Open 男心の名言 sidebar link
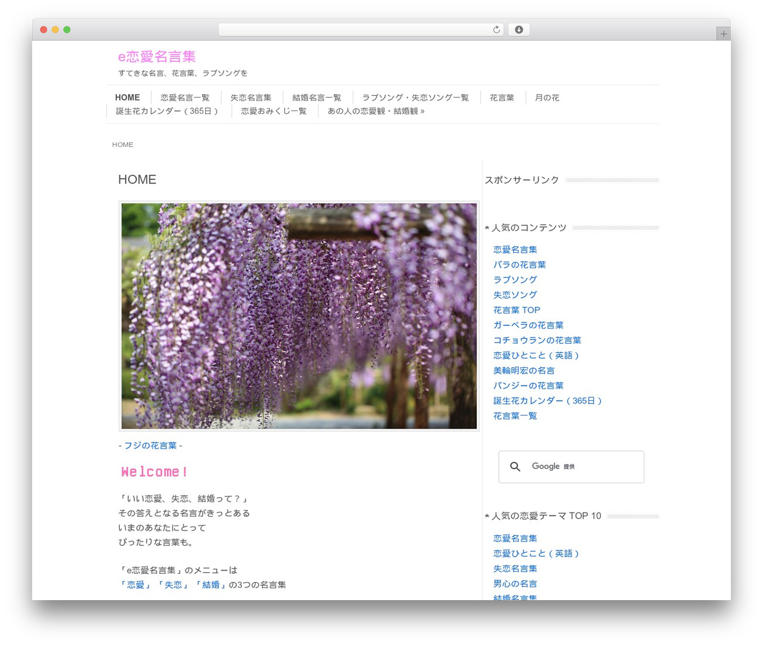 tap(515, 584)
